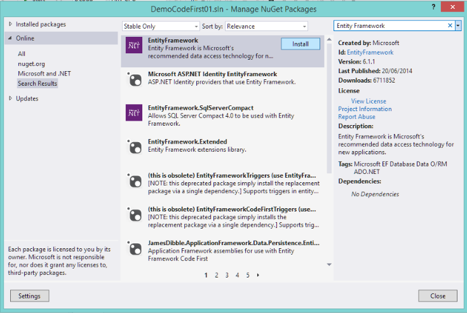The image size is (467, 313).
Task: Open the EntityFramework Id link
Action: 370,52
